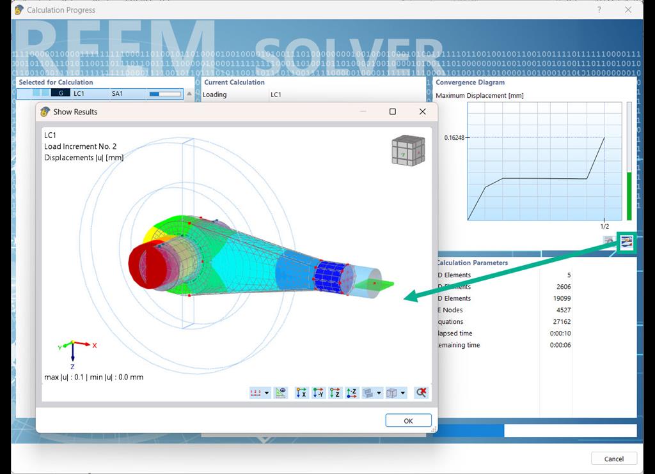Click the greyed diagram icon beside show results
This screenshot has height=474, width=655.
[x=610, y=241]
